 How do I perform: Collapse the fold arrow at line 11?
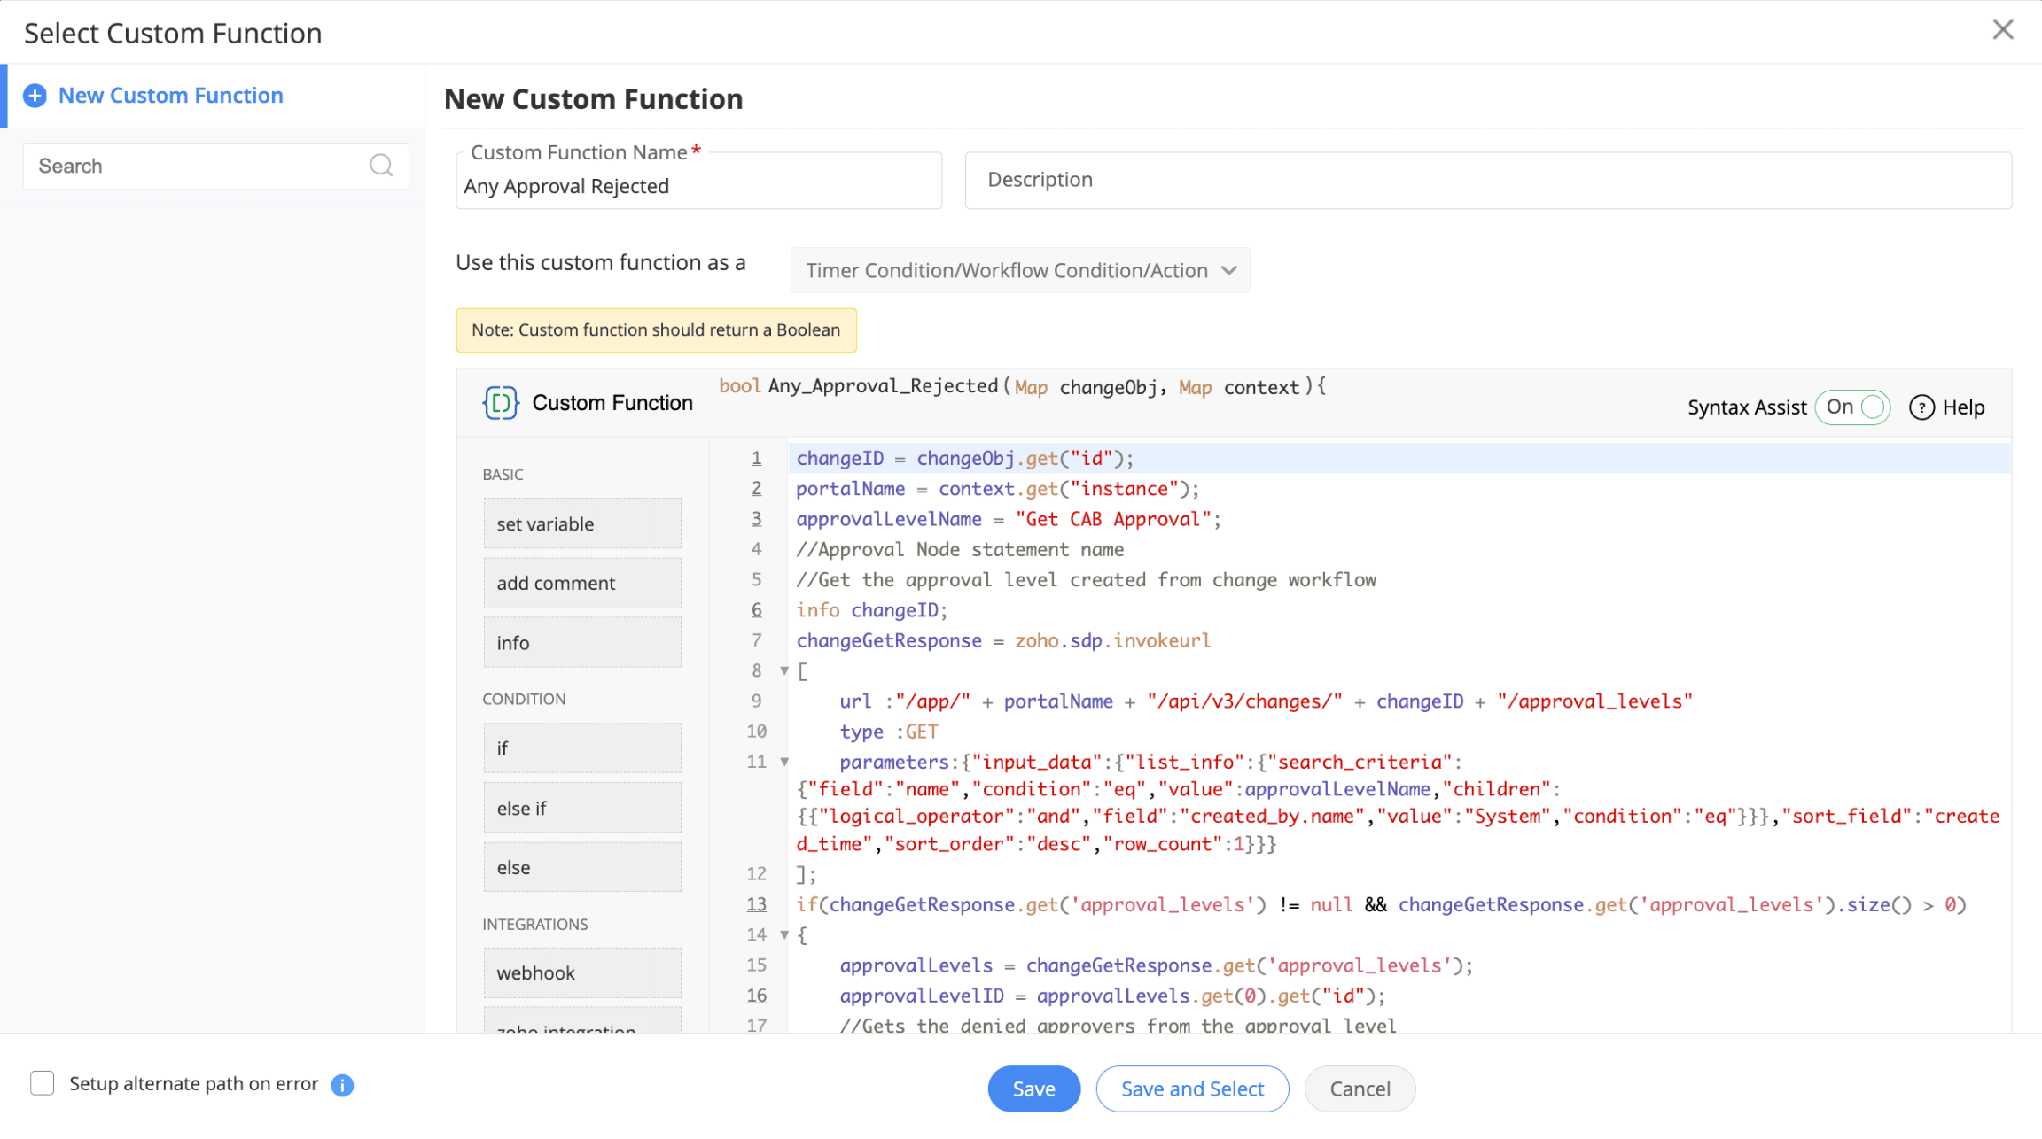pos(784,762)
